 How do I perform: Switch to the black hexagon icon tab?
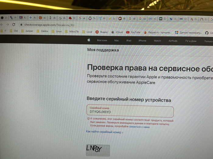(4, 18)
